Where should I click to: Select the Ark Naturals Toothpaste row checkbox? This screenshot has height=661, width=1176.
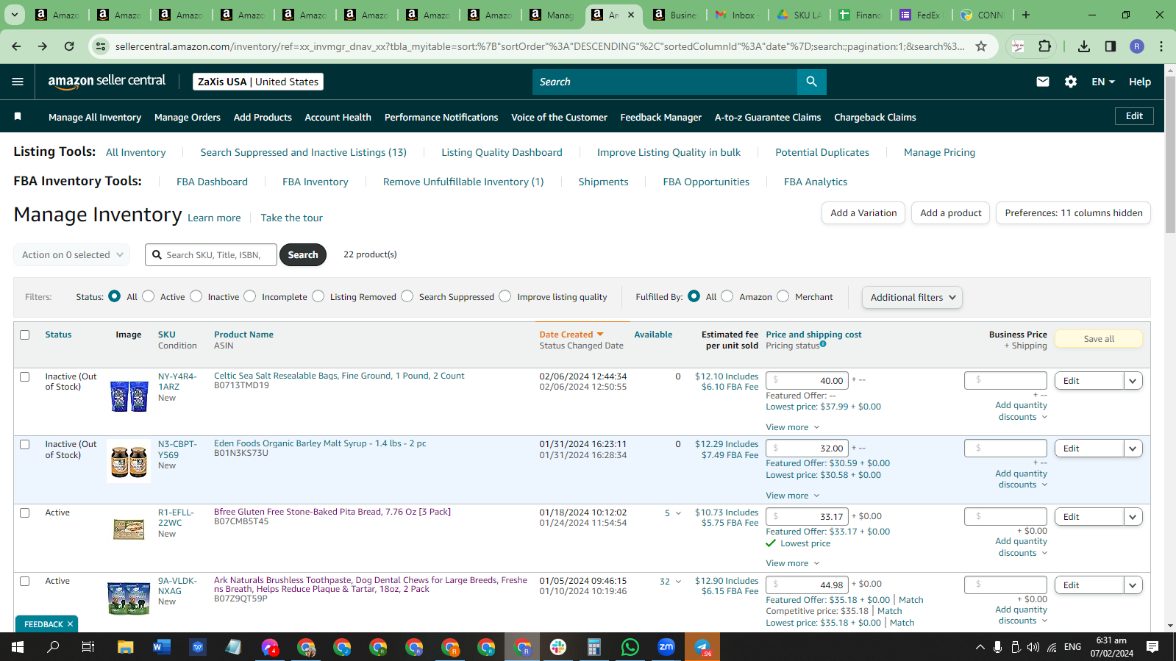[x=25, y=581]
